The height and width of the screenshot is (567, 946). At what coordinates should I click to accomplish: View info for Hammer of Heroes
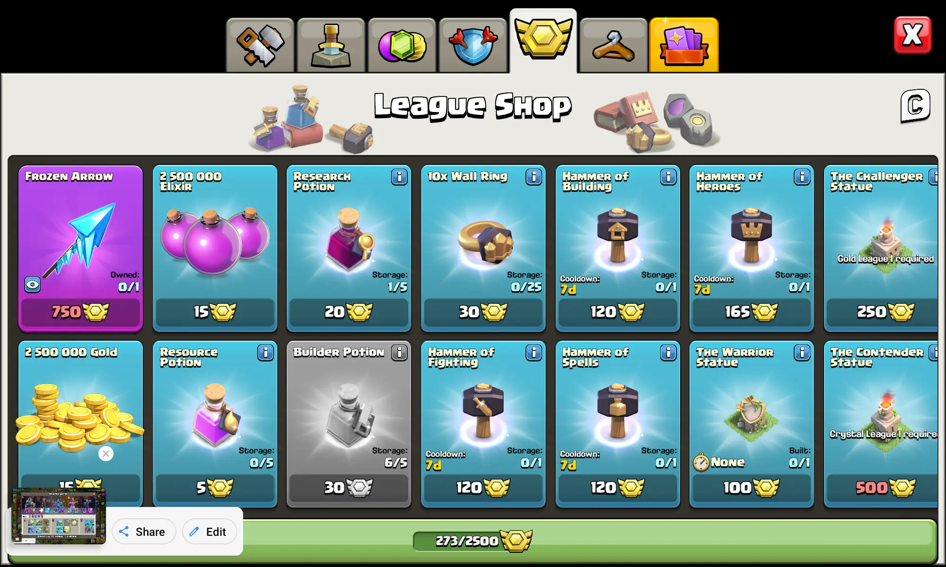tap(802, 177)
